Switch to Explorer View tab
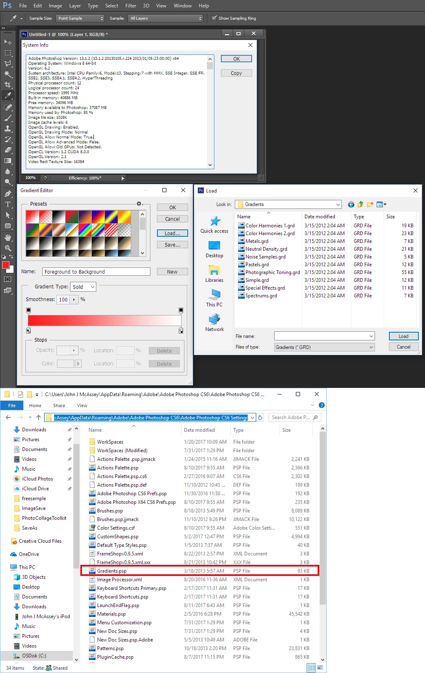 82,406
